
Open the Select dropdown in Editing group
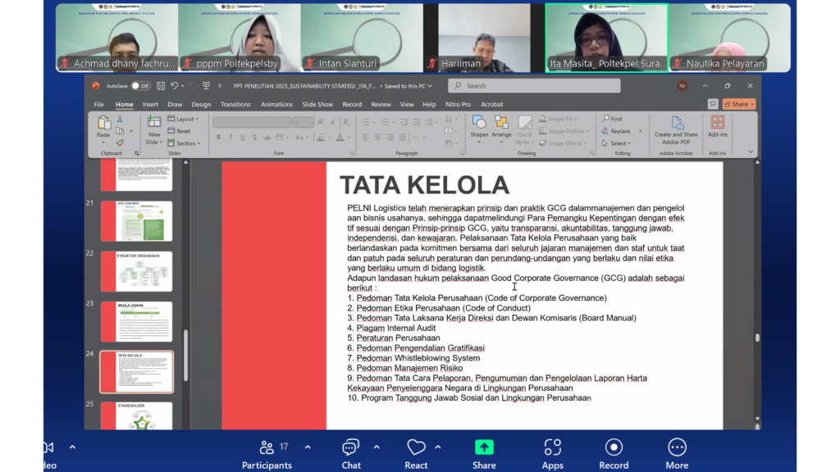[619, 143]
